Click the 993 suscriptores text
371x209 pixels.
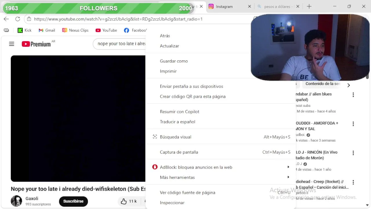click(38, 204)
